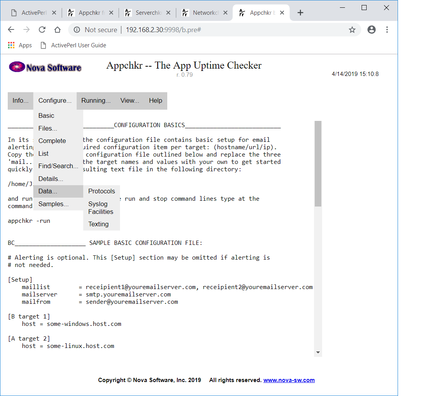The height and width of the screenshot is (396, 446).
Task: Open Find/Search... menu entry
Action: (x=58, y=166)
